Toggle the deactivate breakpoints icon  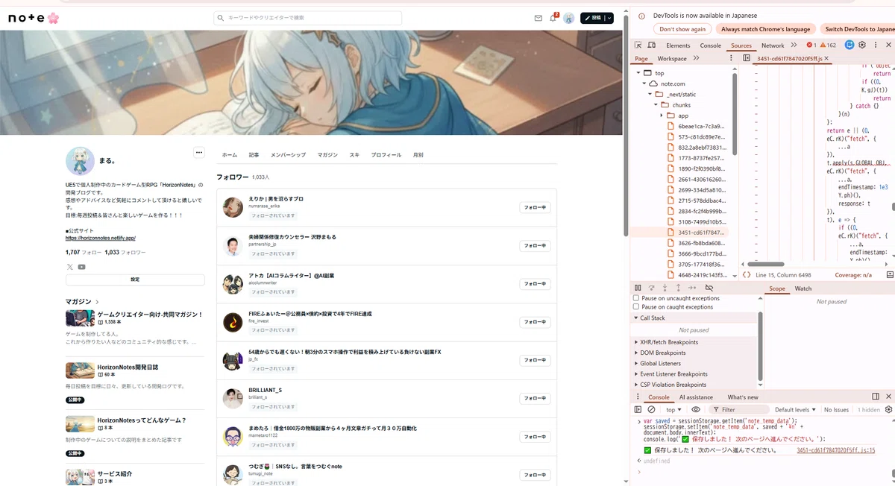[709, 288]
